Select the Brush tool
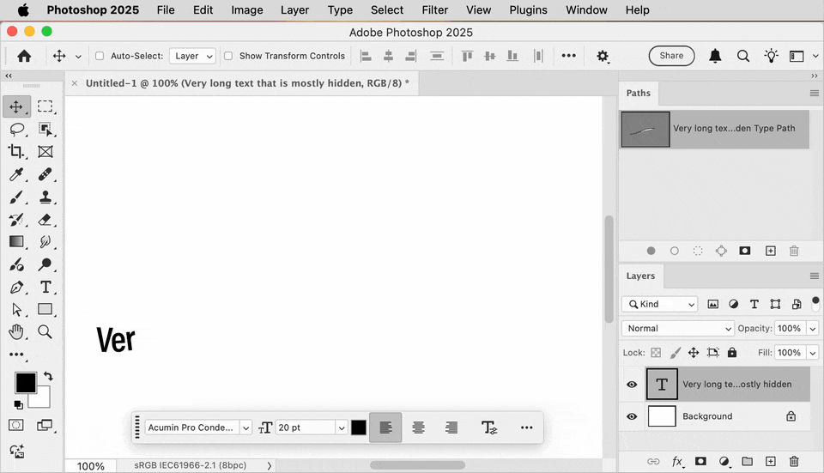 (x=16, y=197)
